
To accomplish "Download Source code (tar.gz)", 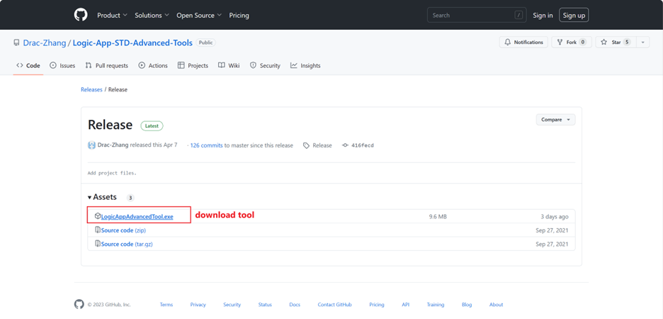I will coord(127,244).
